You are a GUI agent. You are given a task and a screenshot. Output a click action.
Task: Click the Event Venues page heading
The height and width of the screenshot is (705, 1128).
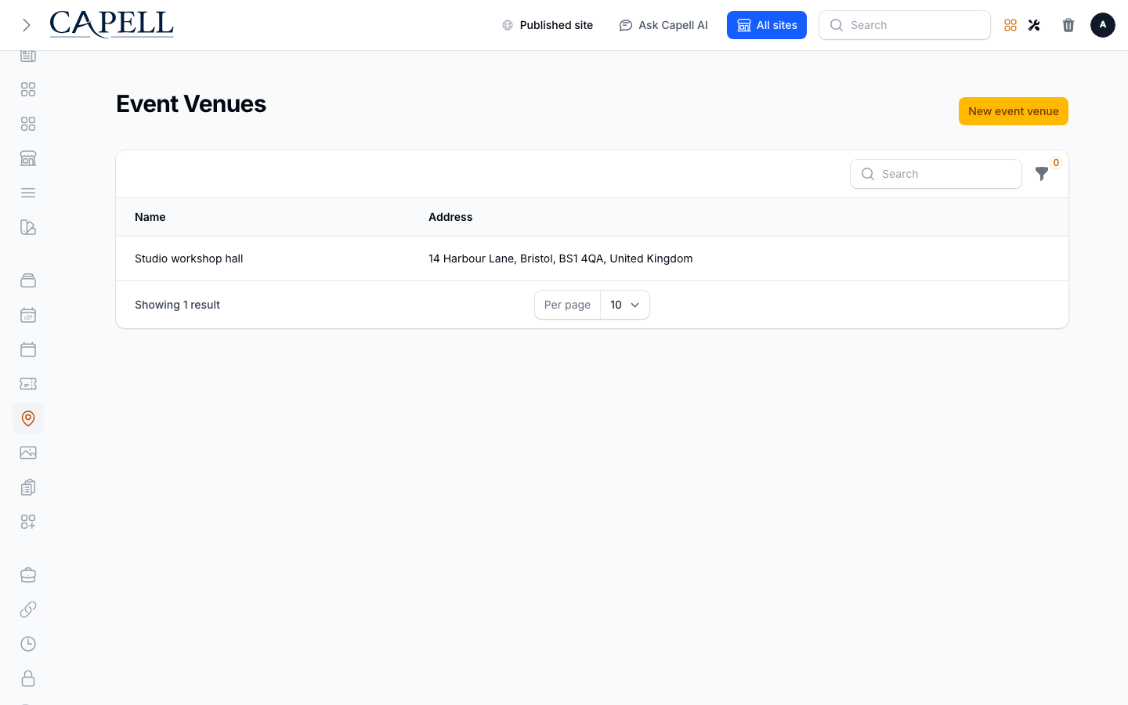(x=191, y=103)
